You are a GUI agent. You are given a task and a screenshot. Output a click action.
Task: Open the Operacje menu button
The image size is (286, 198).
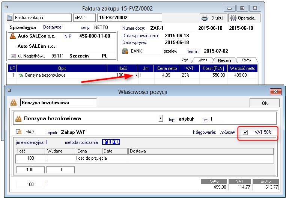(x=244, y=18)
